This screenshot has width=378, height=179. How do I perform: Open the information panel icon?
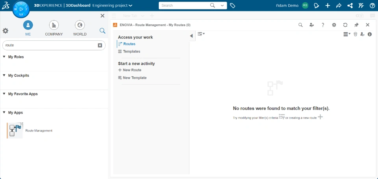(370, 34)
